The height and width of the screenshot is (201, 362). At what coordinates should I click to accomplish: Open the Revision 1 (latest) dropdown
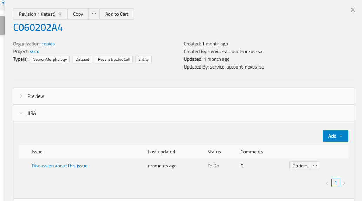[x=40, y=14]
